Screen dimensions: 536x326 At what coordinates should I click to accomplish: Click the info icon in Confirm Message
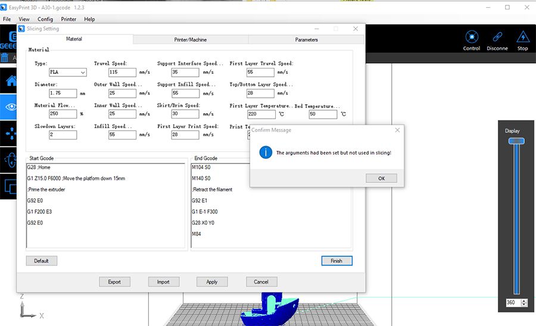(x=266, y=152)
